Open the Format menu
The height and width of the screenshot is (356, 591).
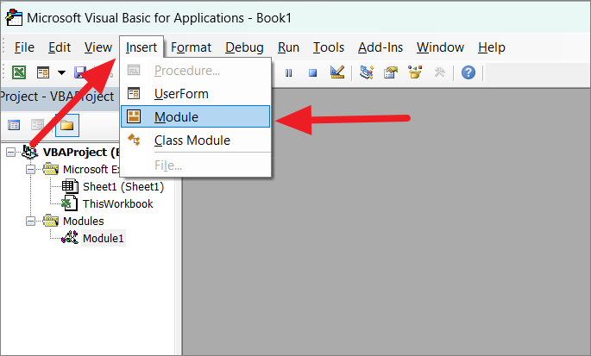pos(191,47)
